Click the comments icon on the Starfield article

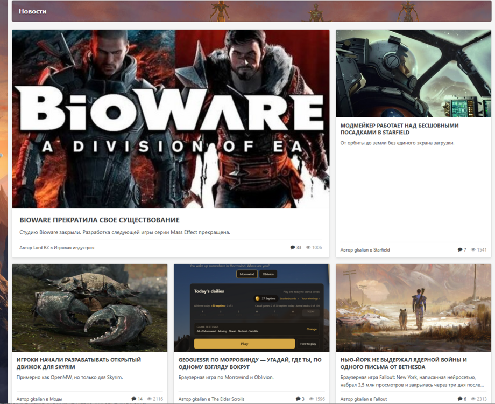[x=460, y=250]
